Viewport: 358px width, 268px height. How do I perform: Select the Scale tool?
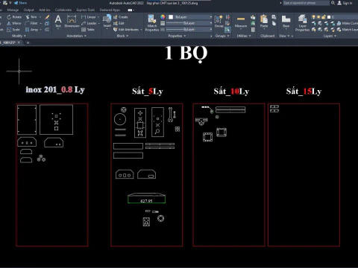(13, 30)
